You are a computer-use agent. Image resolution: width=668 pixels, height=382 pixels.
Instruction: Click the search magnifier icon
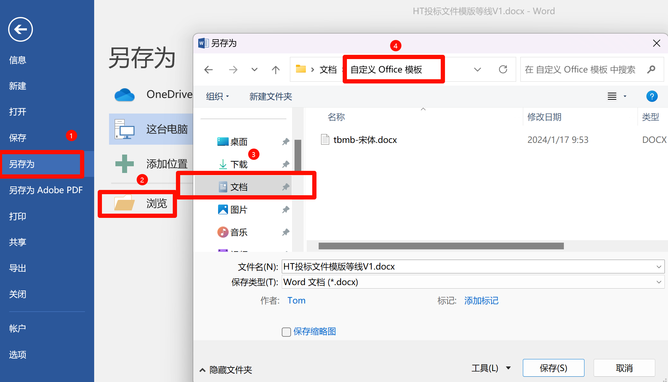point(651,69)
